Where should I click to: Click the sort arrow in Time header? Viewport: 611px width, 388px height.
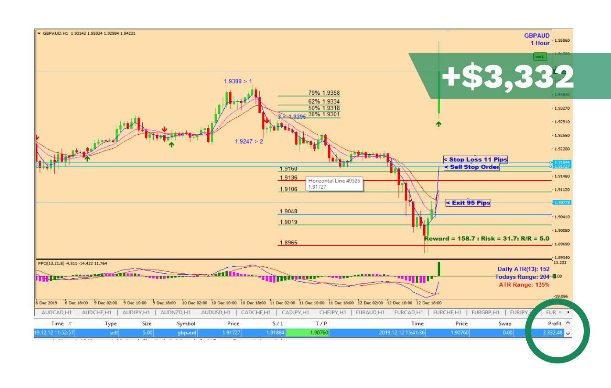pos(71,323)
